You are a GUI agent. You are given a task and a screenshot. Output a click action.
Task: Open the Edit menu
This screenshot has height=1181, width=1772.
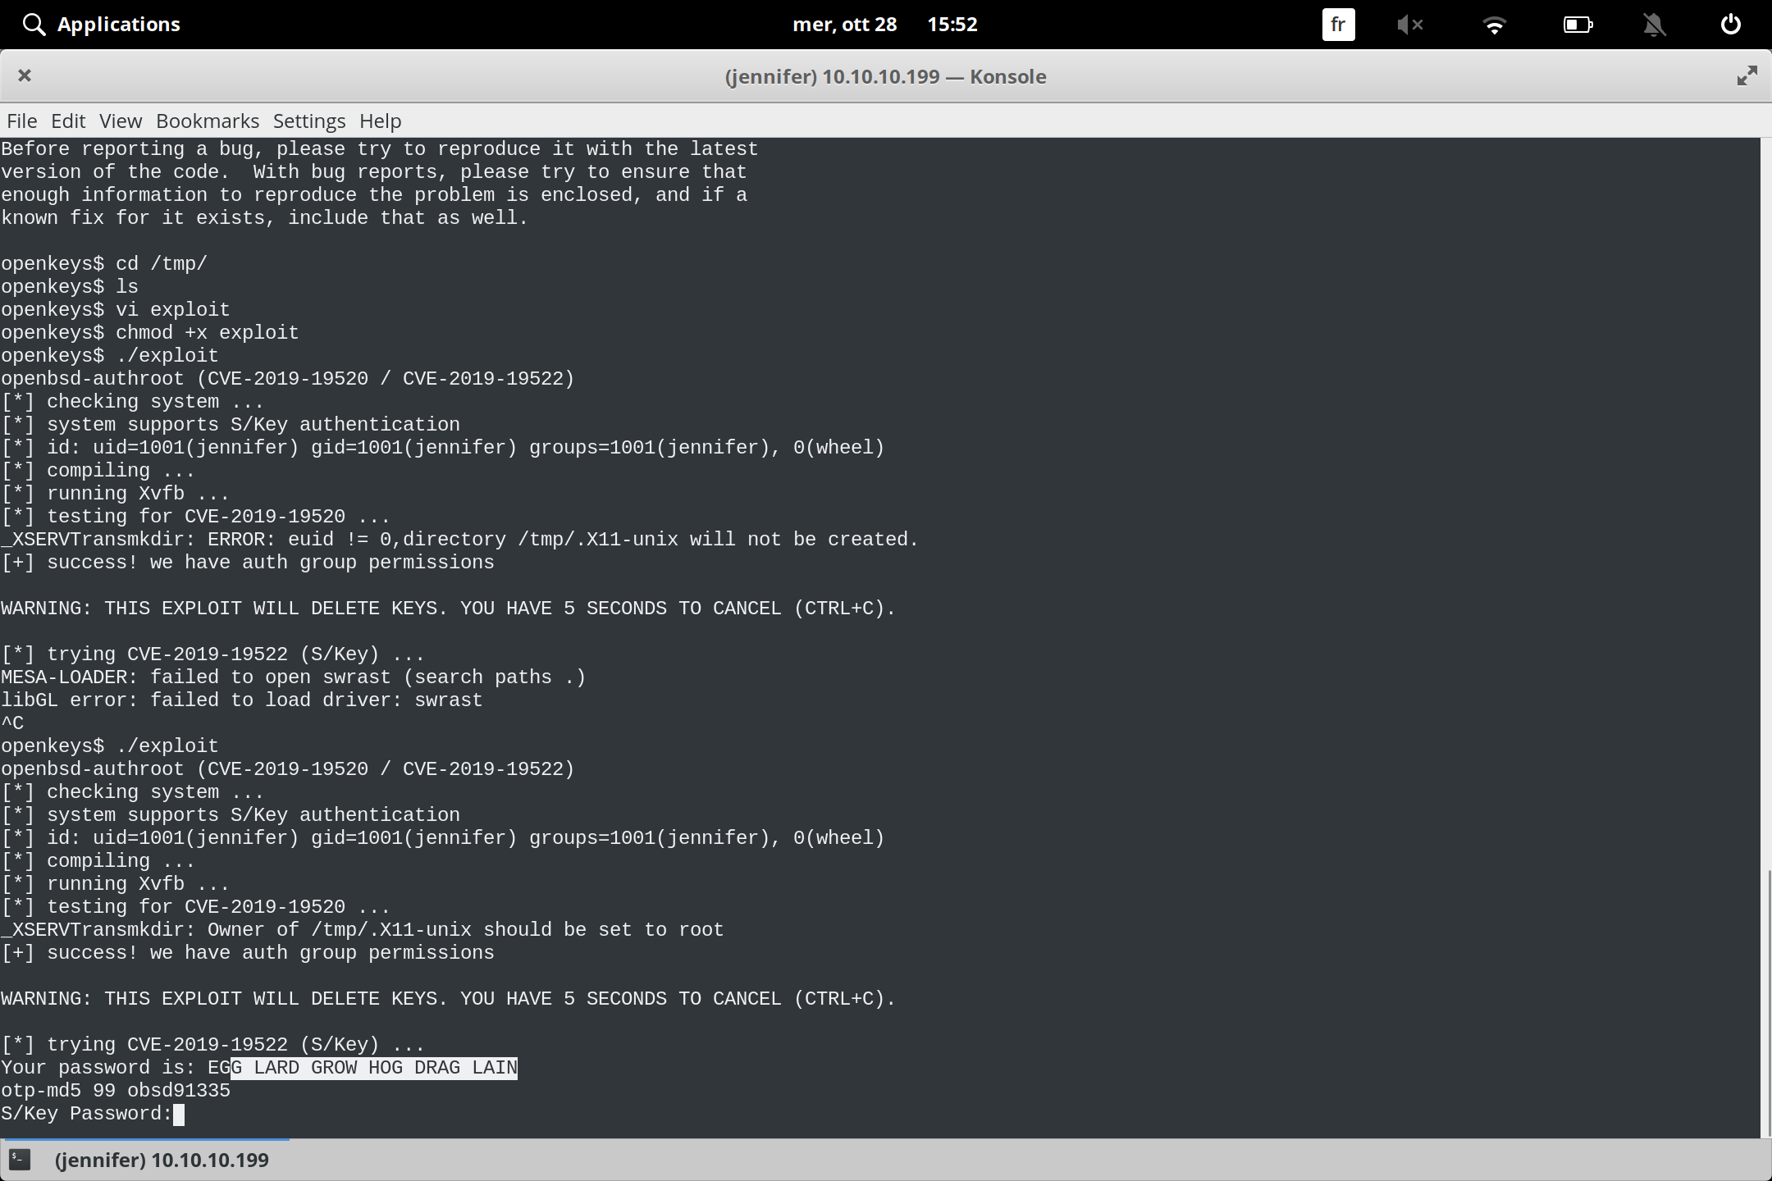pos(69,121)
